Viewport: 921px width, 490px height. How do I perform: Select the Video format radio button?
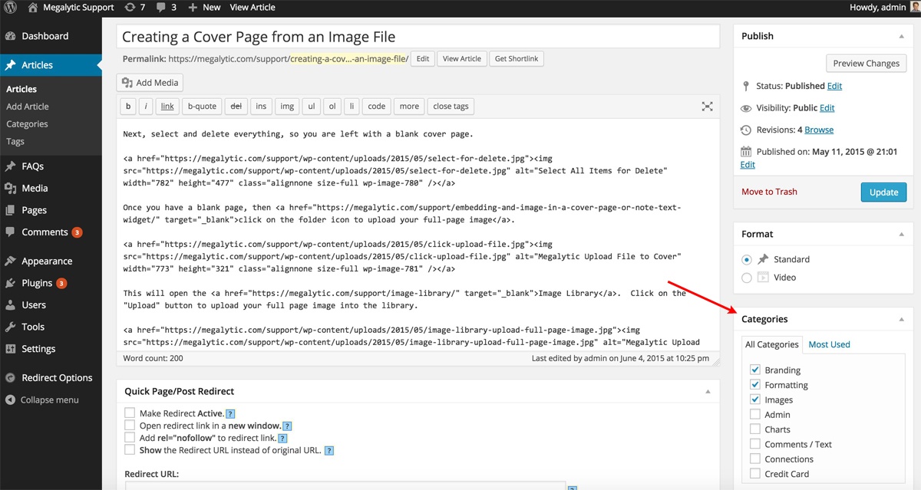point(747,278)
